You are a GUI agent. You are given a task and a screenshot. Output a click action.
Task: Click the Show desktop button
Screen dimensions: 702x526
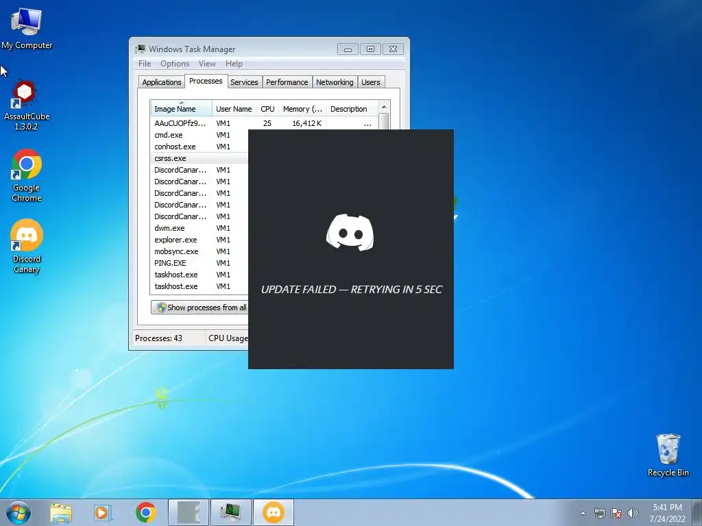697,512
